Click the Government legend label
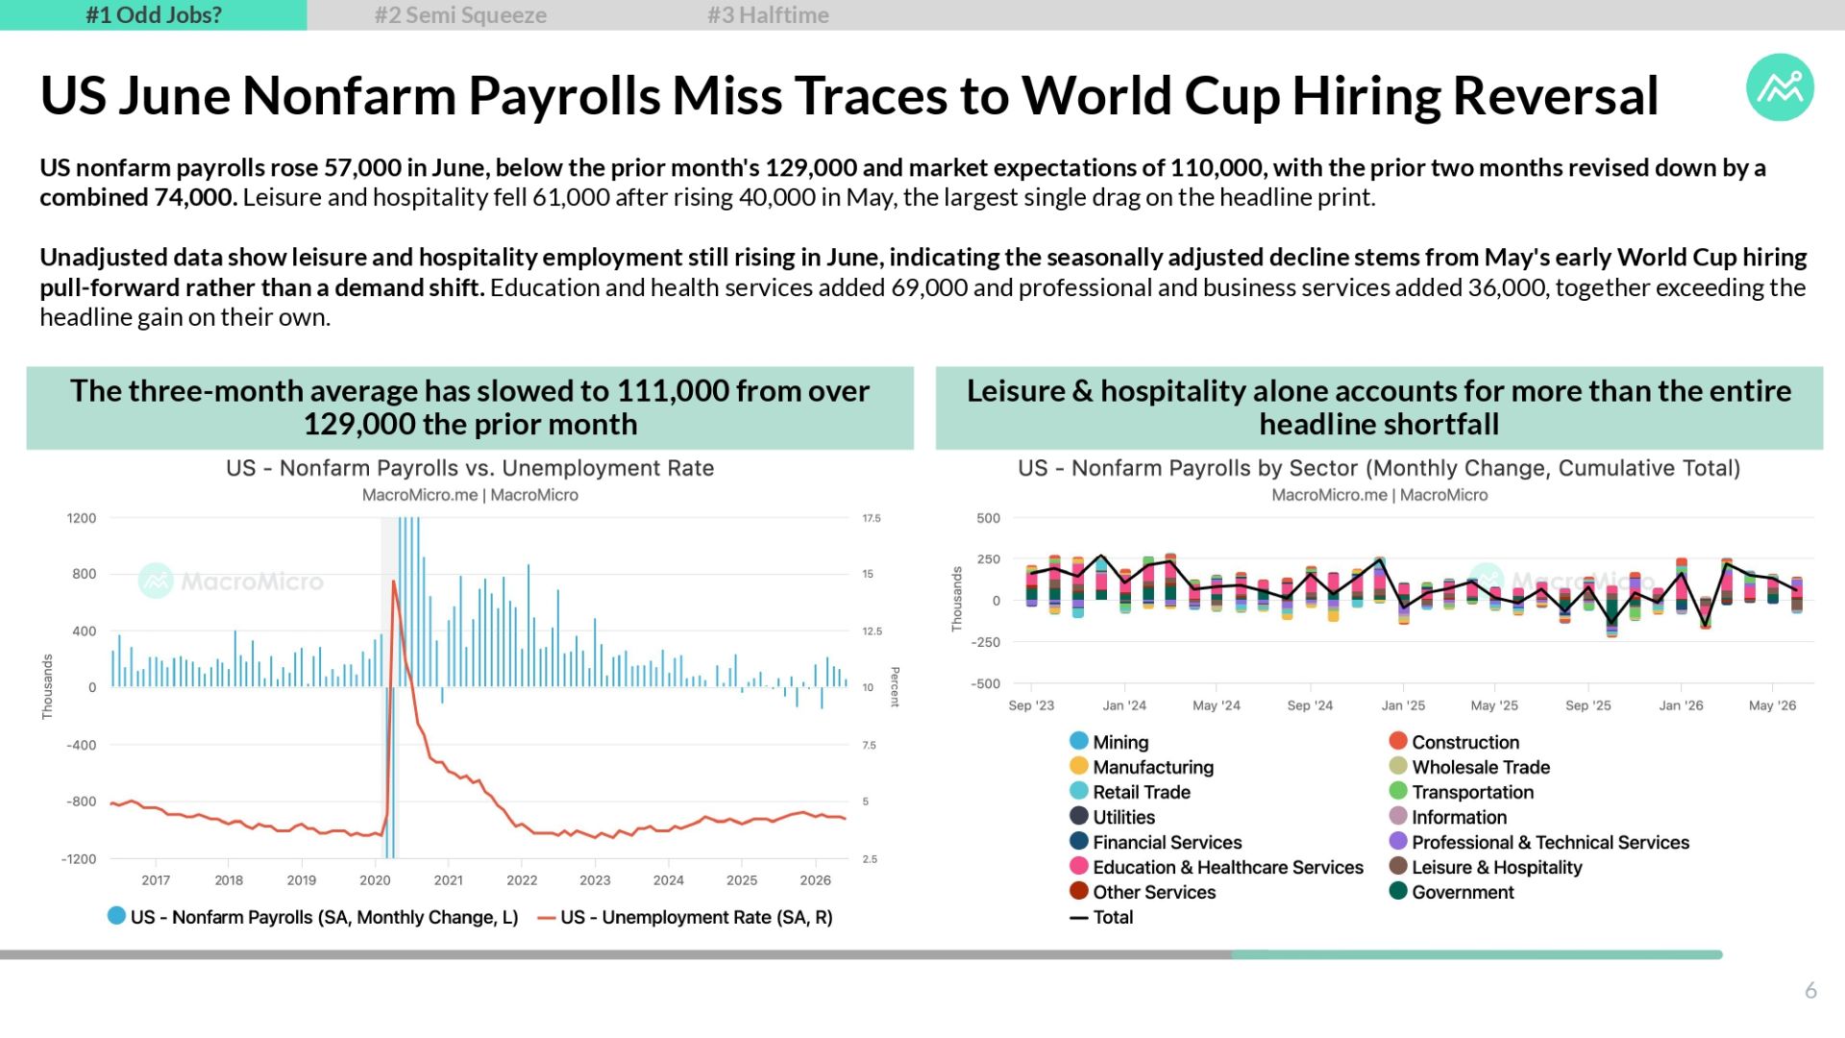1845x1038 pixels. pos(1463,892)
